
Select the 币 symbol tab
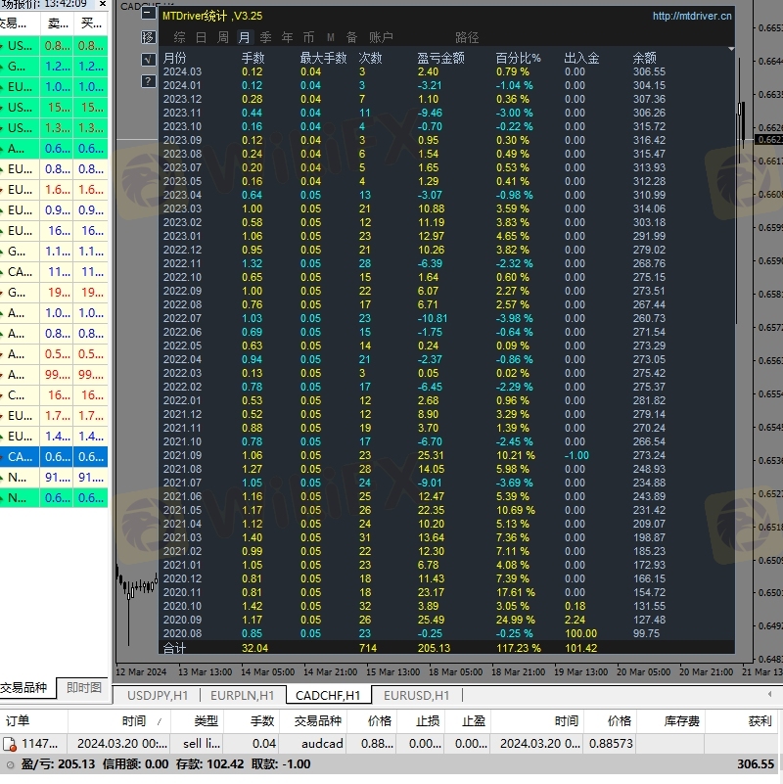click(x=308, y=37)
